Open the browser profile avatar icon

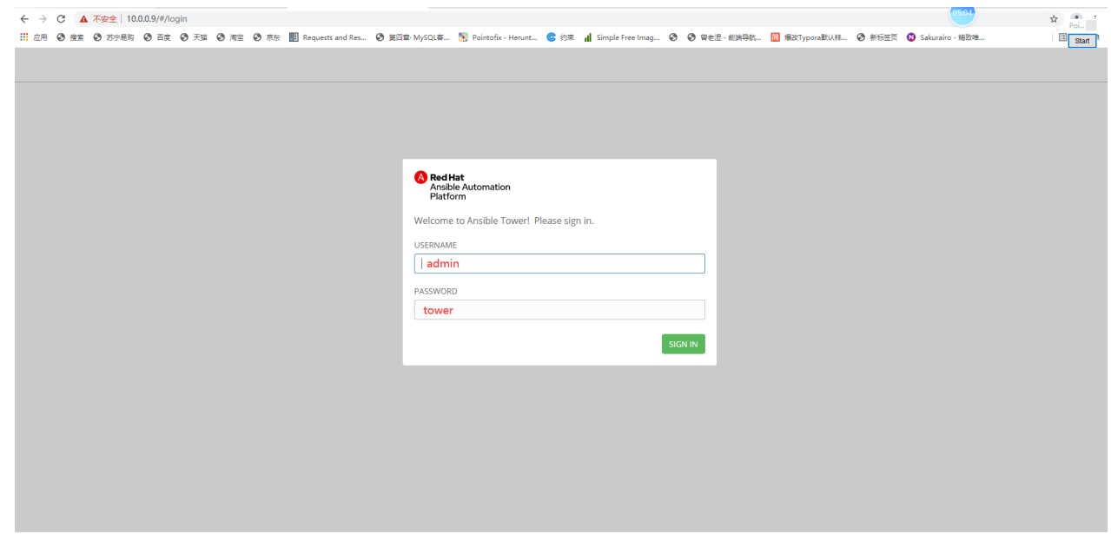tap(1077, 17)
